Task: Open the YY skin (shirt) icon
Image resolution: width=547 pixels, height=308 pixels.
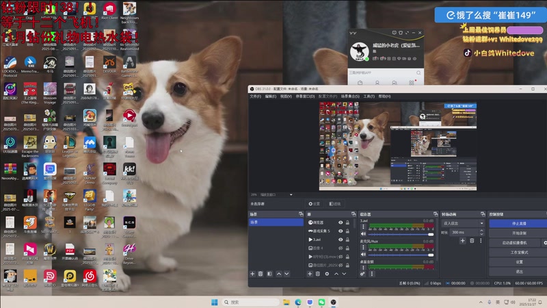Action: tap(401, 32)
